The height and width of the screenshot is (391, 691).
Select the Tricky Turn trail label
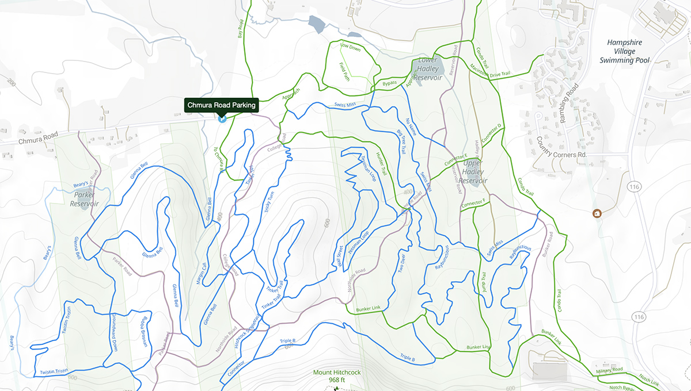point(269,202)
